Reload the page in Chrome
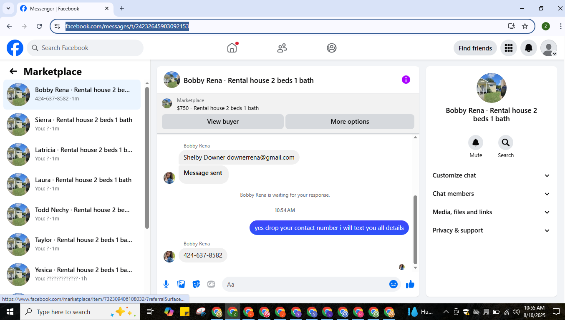 pyautogui.click(x=39, y=26)
